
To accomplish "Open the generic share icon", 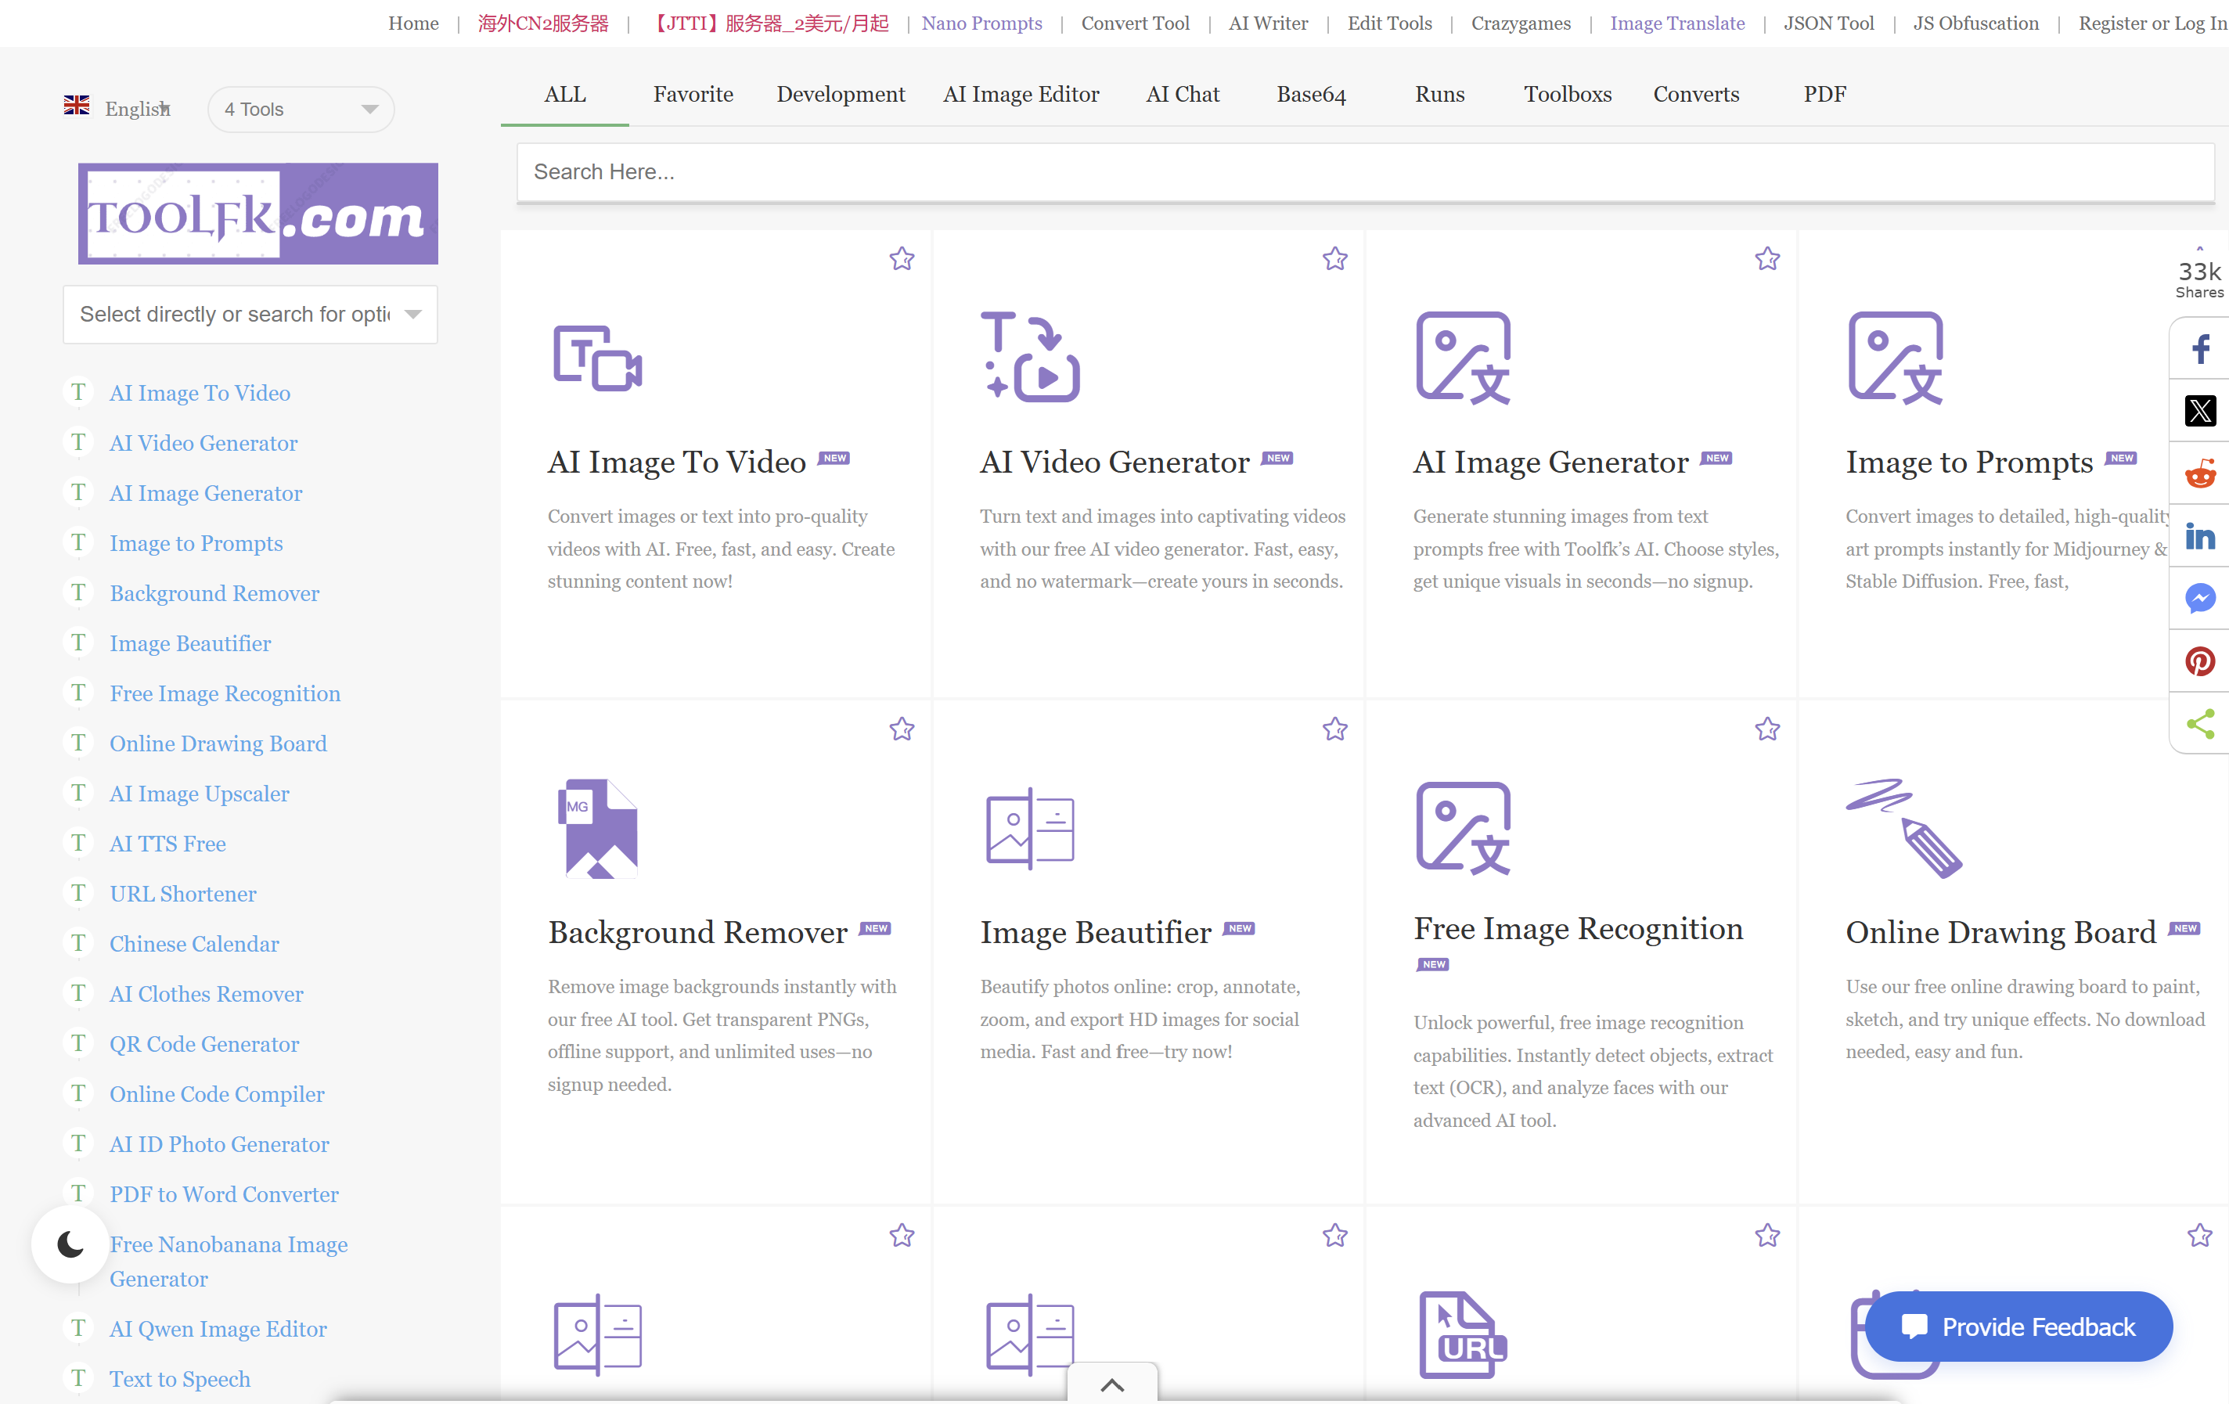I will pyautogui.click(x=2199, y=724).
